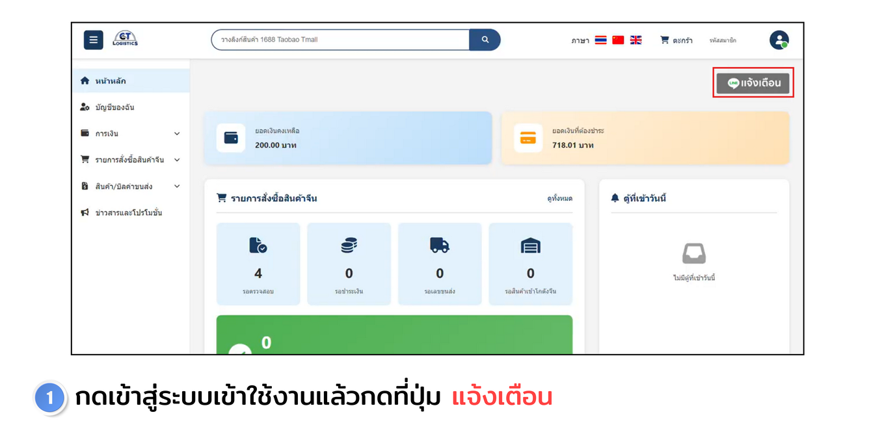The width and height of the screenshot is (895, 447).
Task: Switch language to Thai flag
Action: point(600,40)
